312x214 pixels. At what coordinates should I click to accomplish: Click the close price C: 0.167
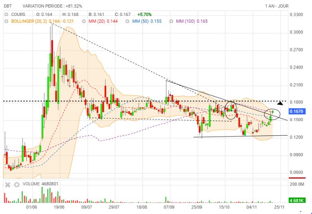(123, 14)
